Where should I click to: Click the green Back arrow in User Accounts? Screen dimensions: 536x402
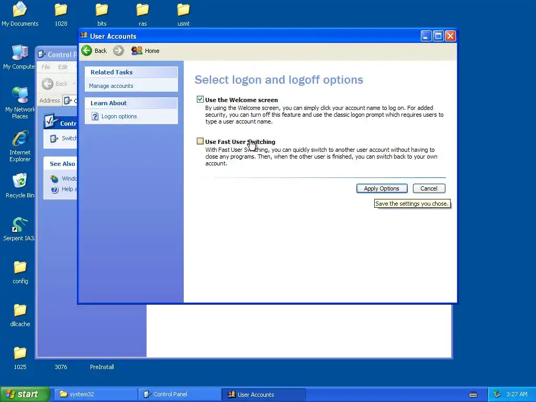87,51
